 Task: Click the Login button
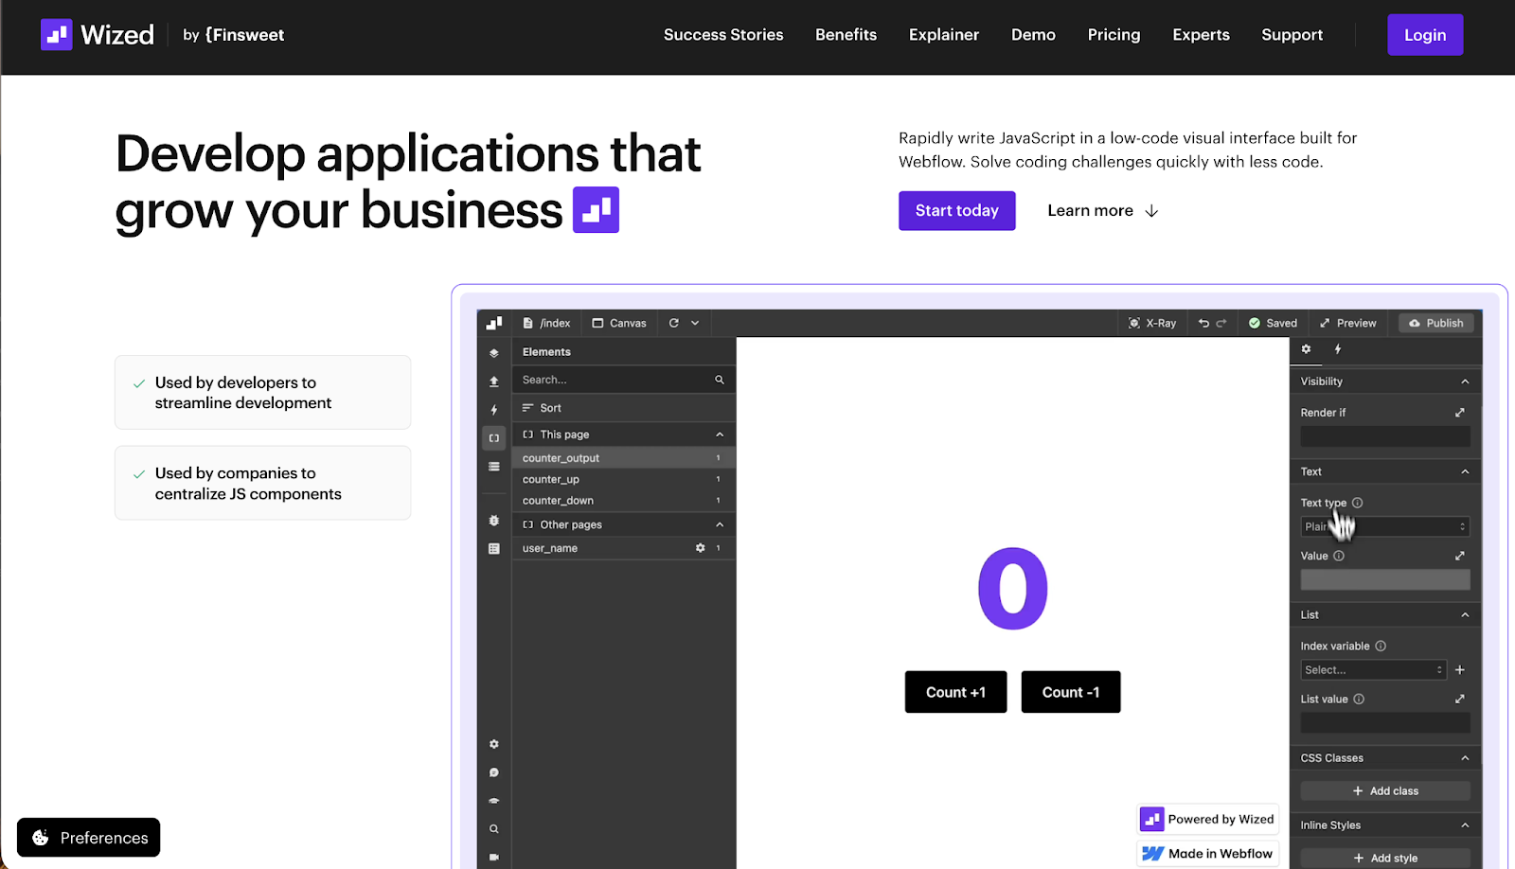click(x=1425, y=35)
